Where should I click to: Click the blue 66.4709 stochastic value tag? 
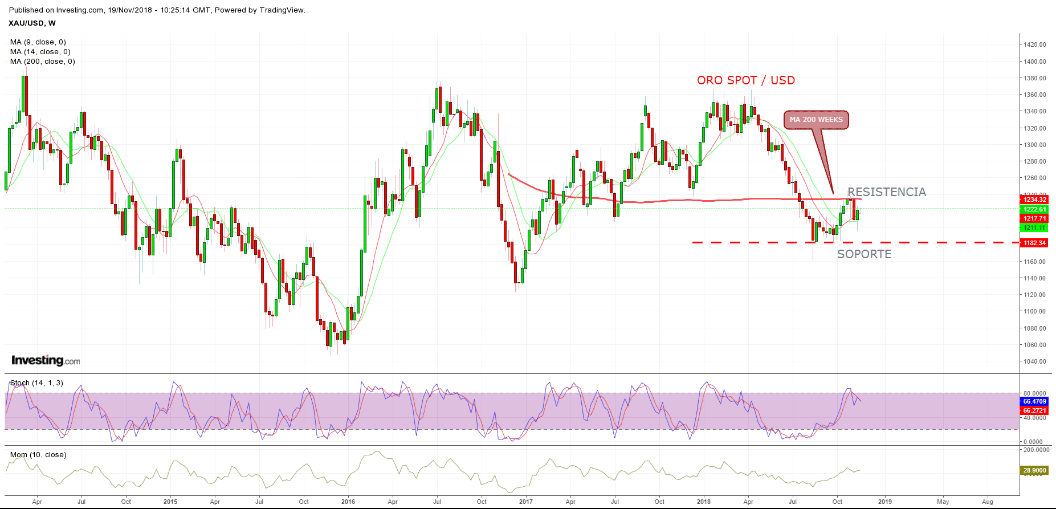[1034, 401]
